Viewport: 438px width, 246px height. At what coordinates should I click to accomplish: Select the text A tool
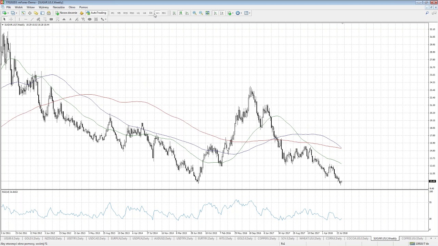(70, 19)
